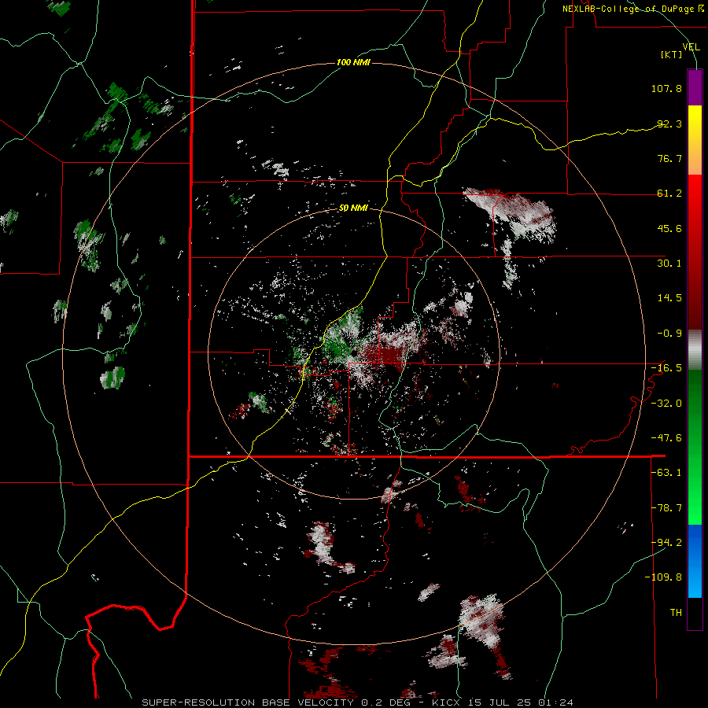Select the 61.2 value on velocity scale
The width and height of the screenshot is (708, 708).
pos(669,194)
